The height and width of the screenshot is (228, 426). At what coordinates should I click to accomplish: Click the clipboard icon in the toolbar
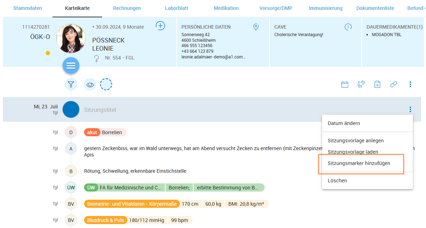(x=377, y=84)
